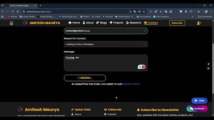Open the footer LinkedIn link
The image size is (214, 120).
pyautogui.click(x=110, y=114)
